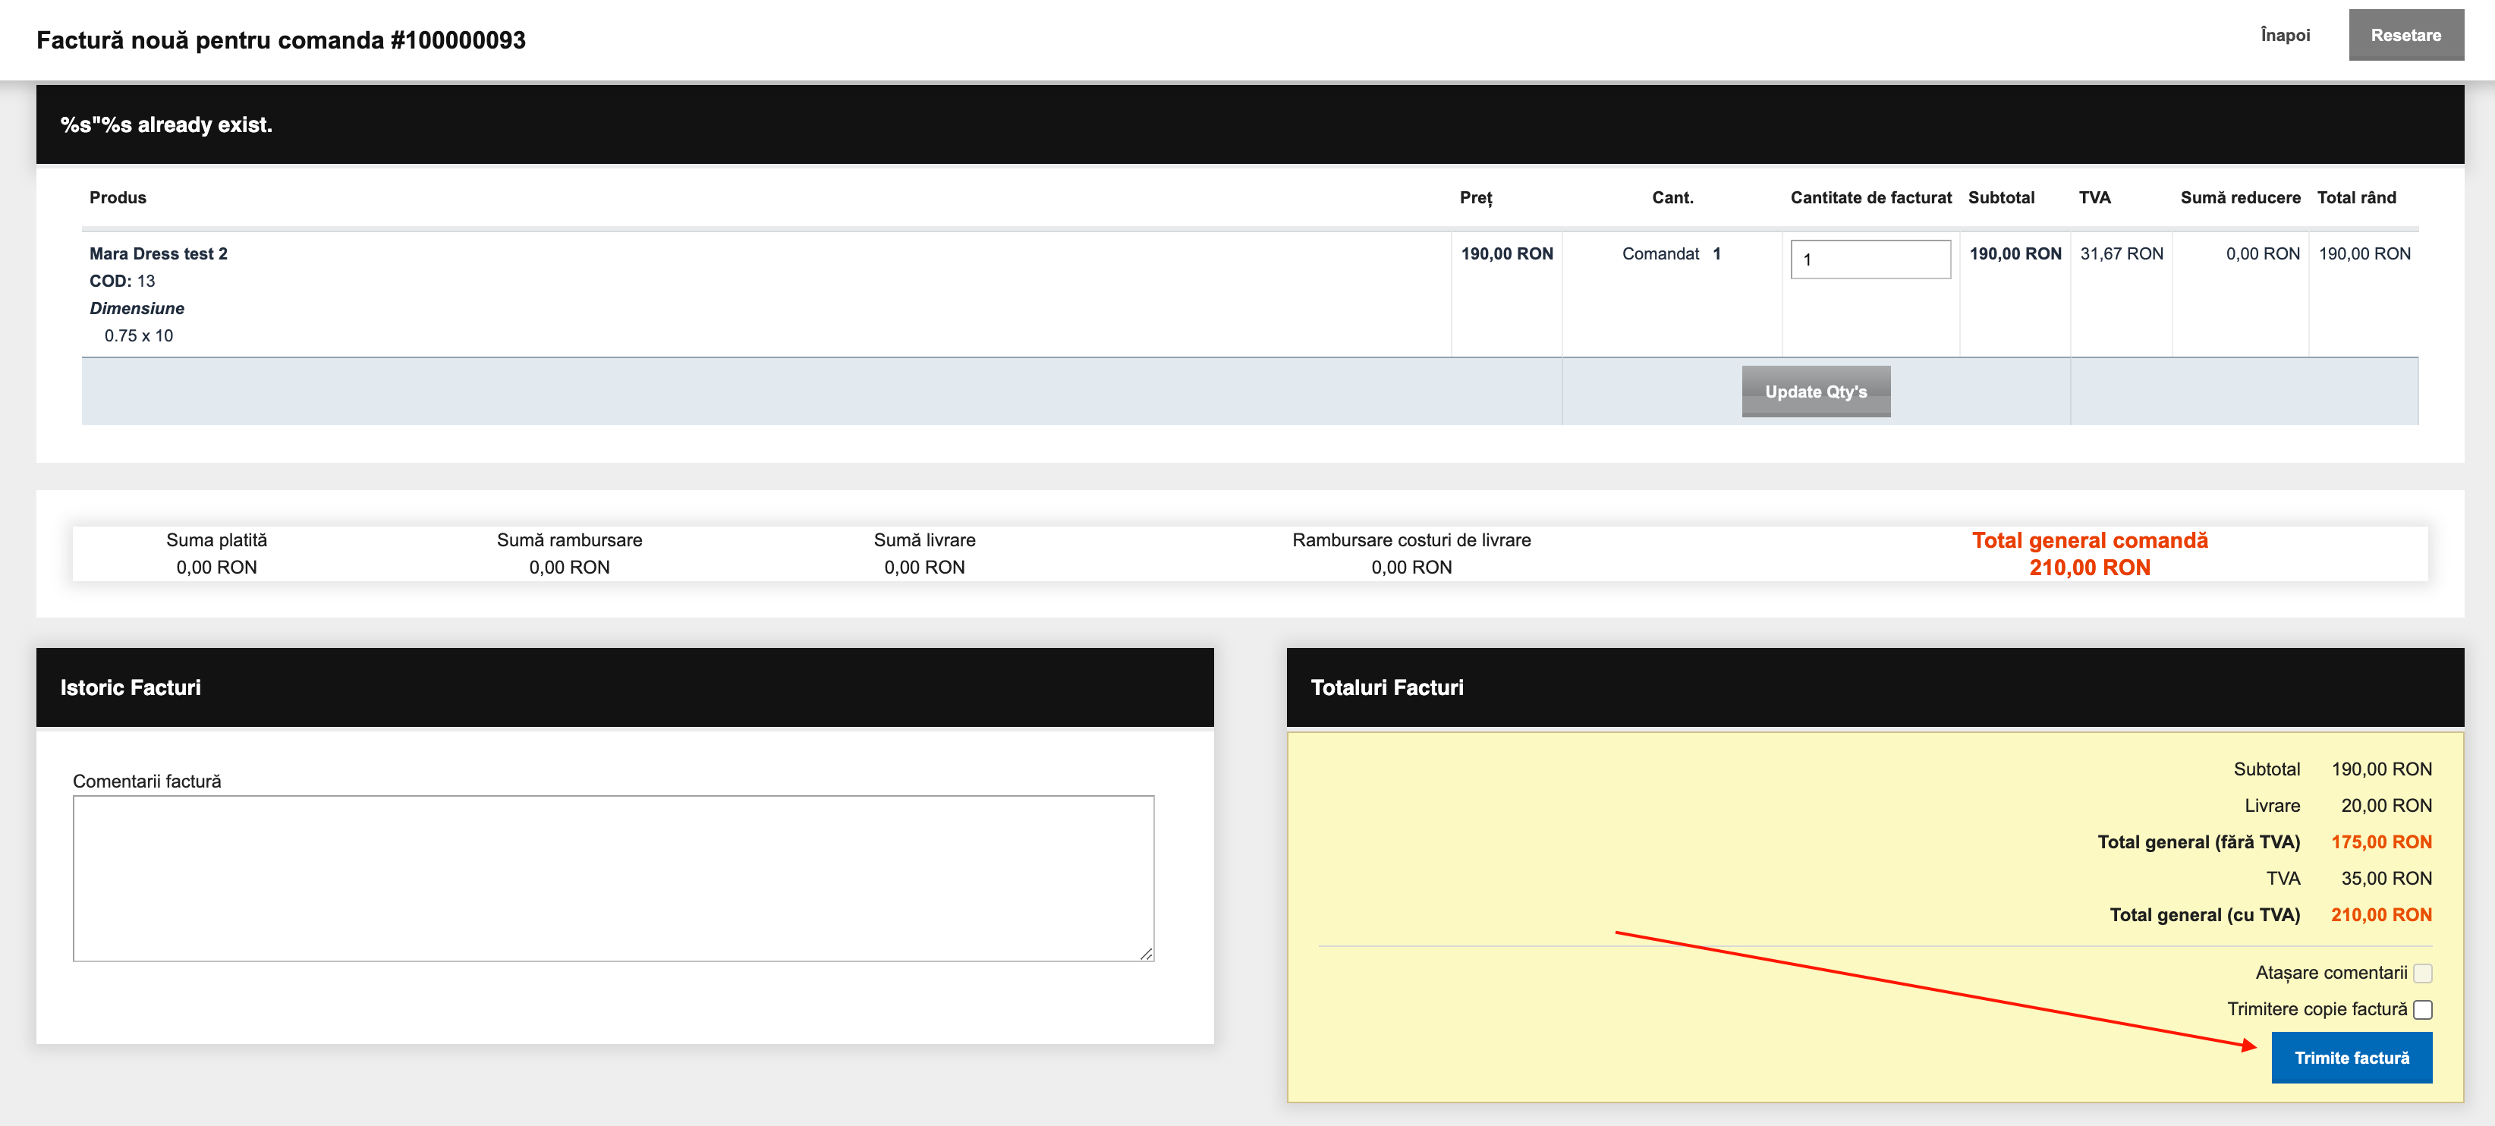Viewport: 2495px width, 1126px height.
Task: Click the 175,00 RON total without TVA
Action: [x=2380, y=842]
